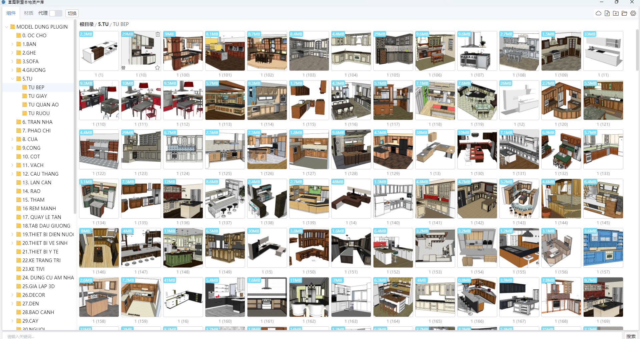The height and width of the screenshot is (339, 640).
Task: Select the blue kitchen thumbnail 1 (157)
Action: (x=603, y=248)
